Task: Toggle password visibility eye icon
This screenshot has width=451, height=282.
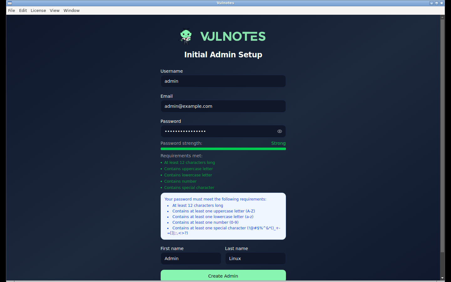Action: pos(280,131)
